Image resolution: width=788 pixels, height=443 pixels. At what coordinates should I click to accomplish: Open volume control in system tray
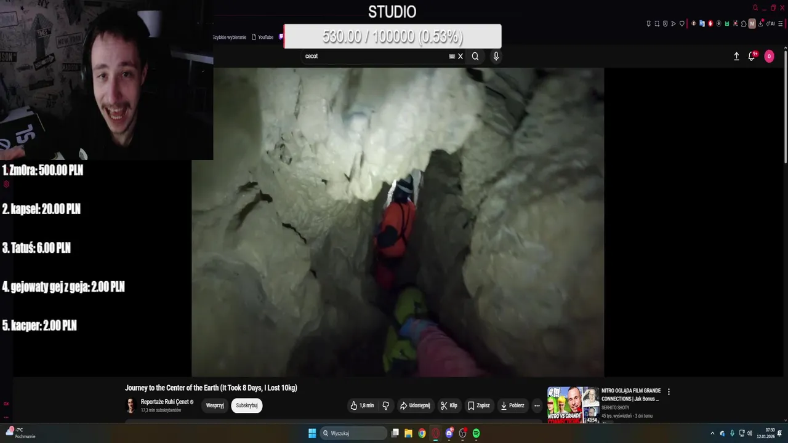point(750,433)
